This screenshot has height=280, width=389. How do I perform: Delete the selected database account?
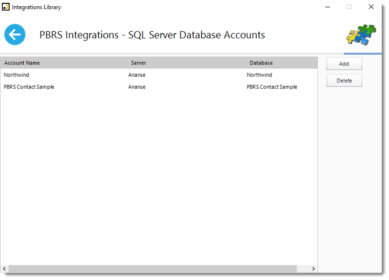point(344,81)
